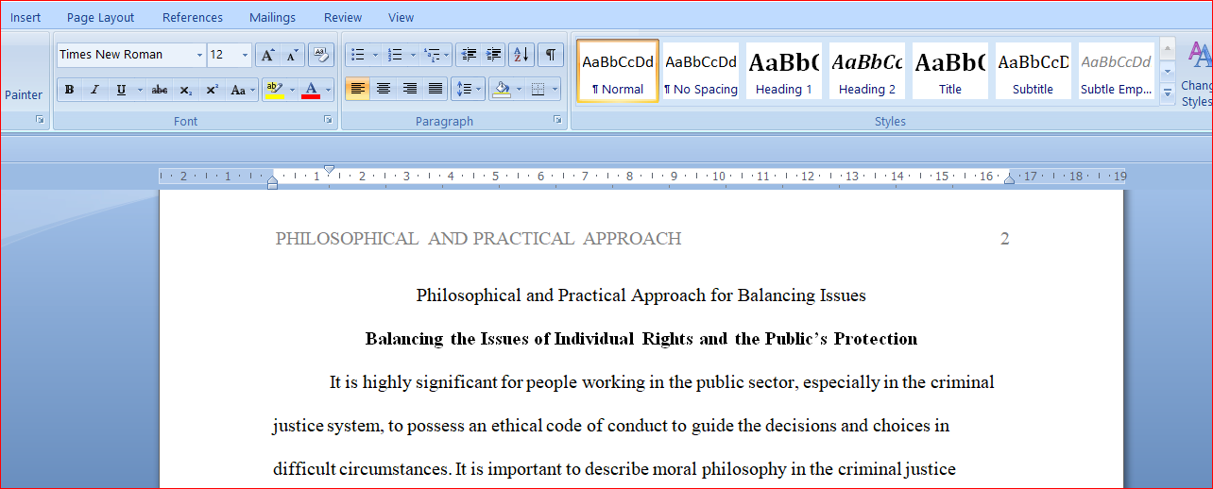1213x489 pixels.
Task: Apply the Subtle Emphasis style
Action: coord(1117,71)
